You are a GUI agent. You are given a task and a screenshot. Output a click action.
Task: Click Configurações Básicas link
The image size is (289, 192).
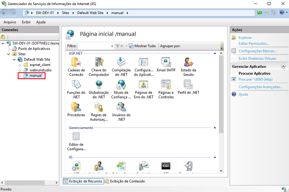point(258,51)
